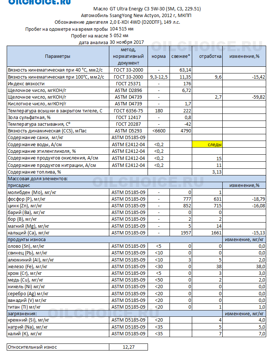
Task: Click the 'молибден (Mo), мг/кг' row label
Action: 32,193
